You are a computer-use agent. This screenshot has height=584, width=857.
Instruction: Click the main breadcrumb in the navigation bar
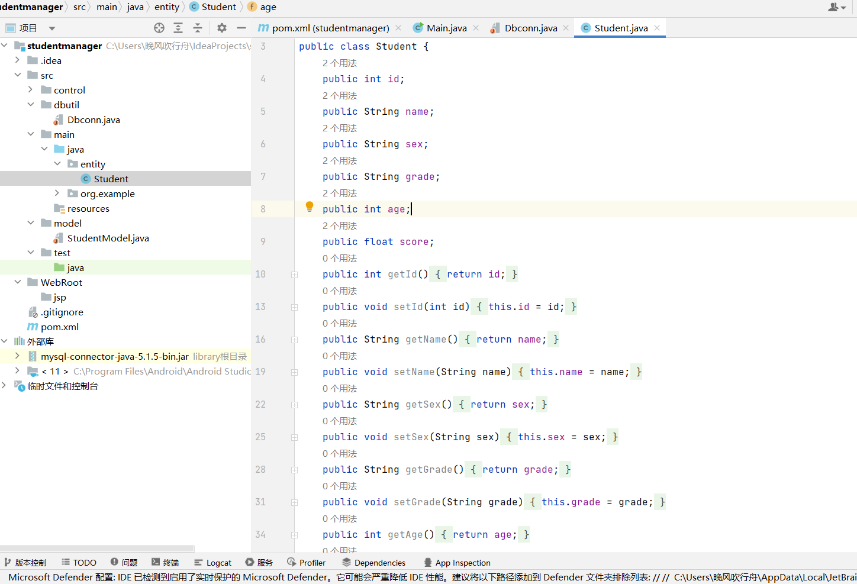click(107, 7)
